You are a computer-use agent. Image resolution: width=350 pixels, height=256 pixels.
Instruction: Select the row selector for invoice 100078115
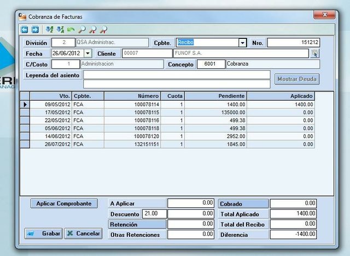pyautogui.click(x=25, y=112)
